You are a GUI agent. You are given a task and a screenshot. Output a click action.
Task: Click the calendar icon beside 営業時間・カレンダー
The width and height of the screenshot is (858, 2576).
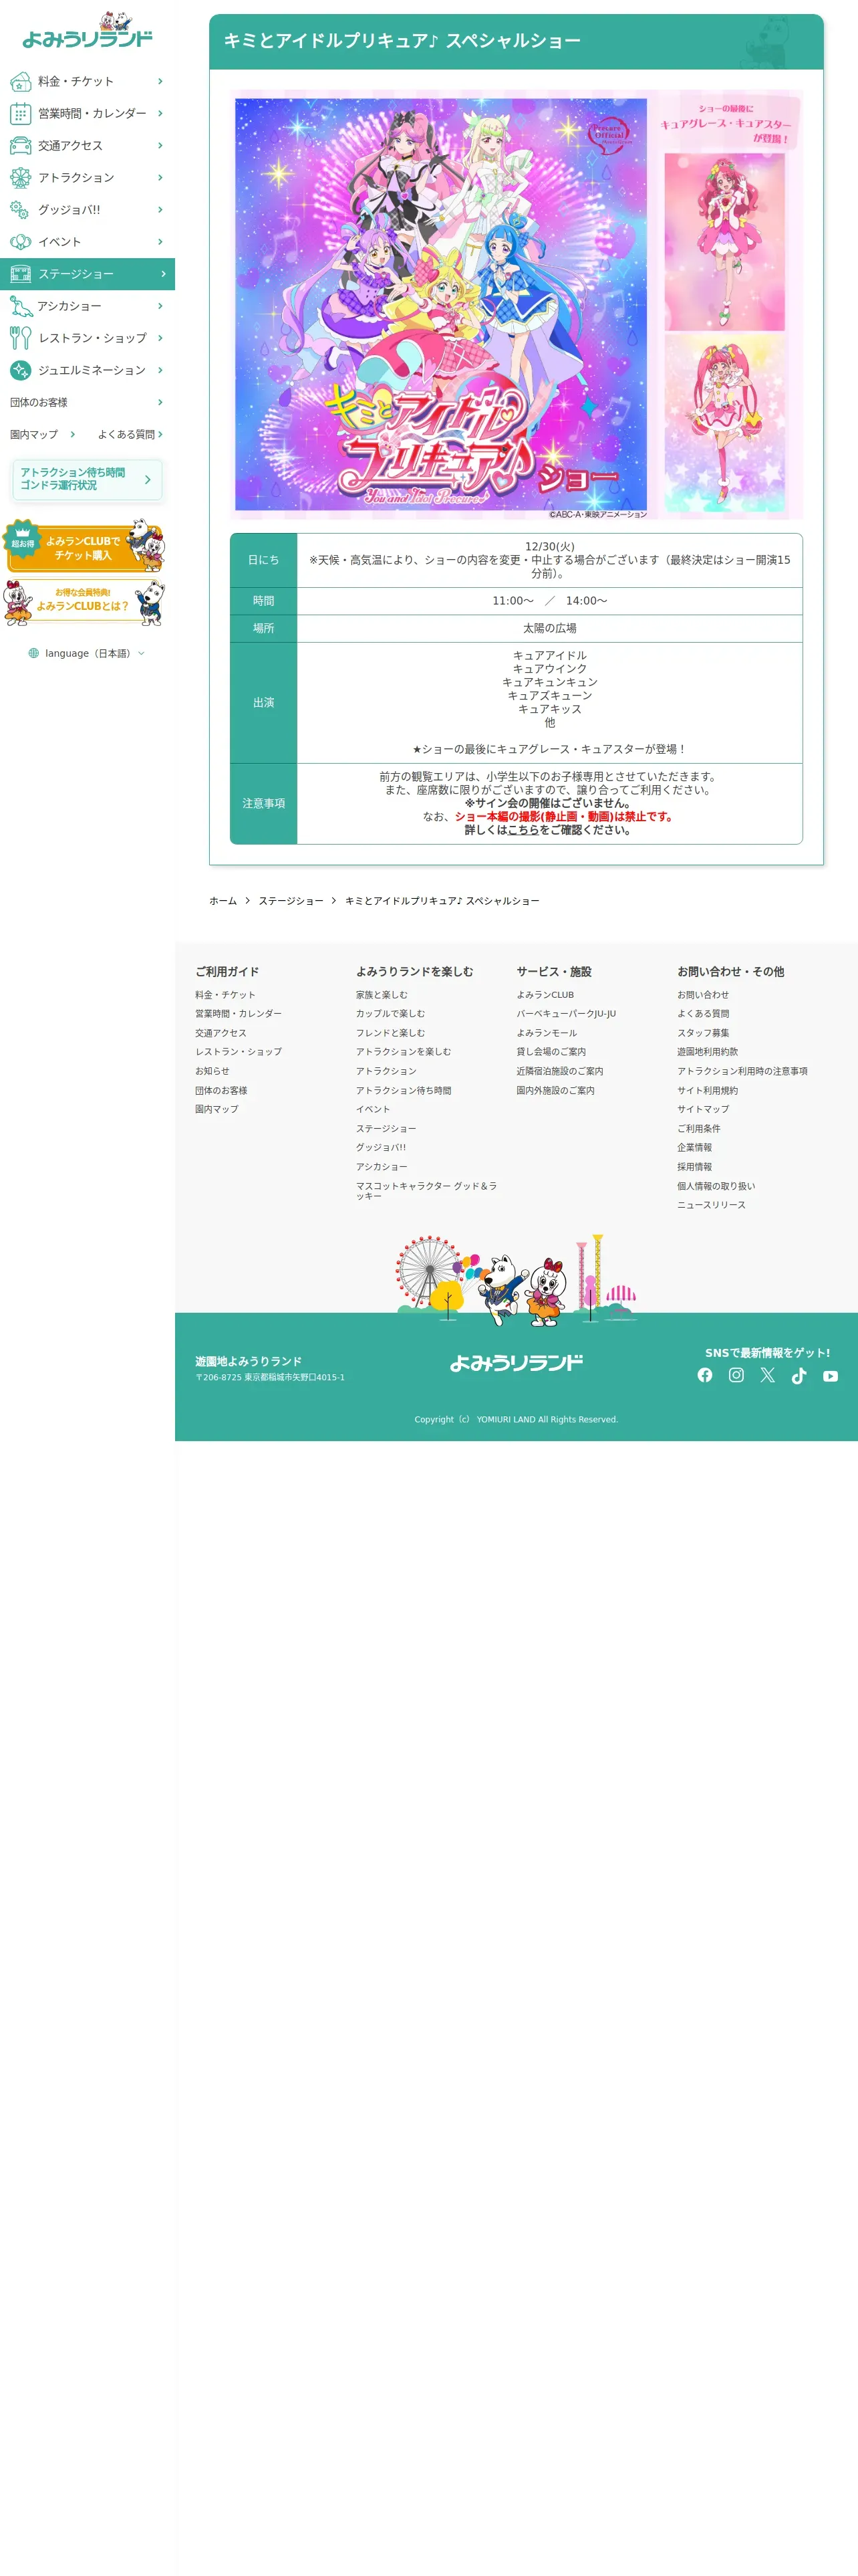[20, 114]
